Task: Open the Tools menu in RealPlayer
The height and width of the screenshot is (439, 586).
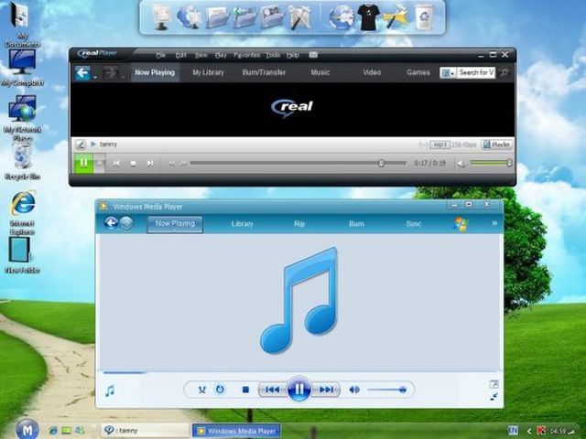Action: pos(273,55)
